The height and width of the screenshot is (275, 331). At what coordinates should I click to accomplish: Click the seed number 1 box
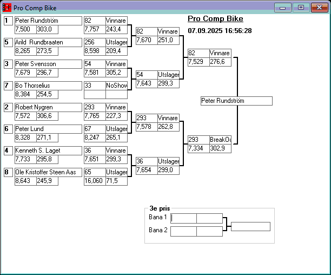8,21
